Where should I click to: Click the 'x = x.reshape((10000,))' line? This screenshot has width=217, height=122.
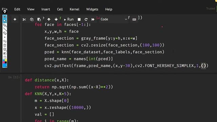click(63, 108)
